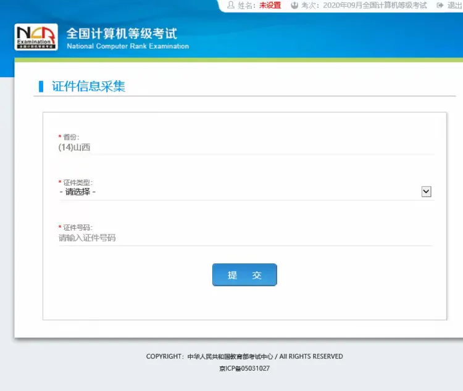Click the 证件信息采集 section heading
Screen dimensions: 463x391
click(x=88, y=86)
